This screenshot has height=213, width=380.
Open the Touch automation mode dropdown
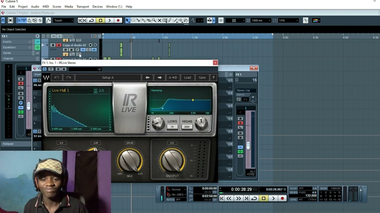(64, 20)
